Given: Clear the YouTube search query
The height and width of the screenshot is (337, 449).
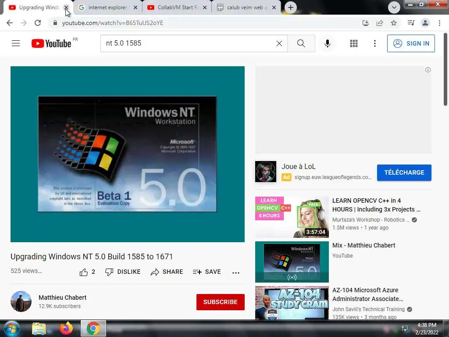Looking at the screenshot, I should 279,43.
